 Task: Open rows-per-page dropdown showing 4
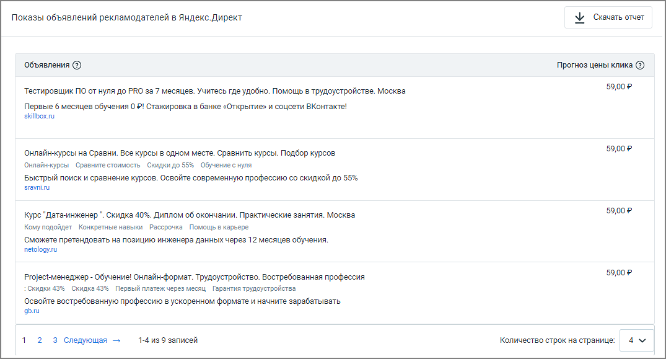pos(637,340)
